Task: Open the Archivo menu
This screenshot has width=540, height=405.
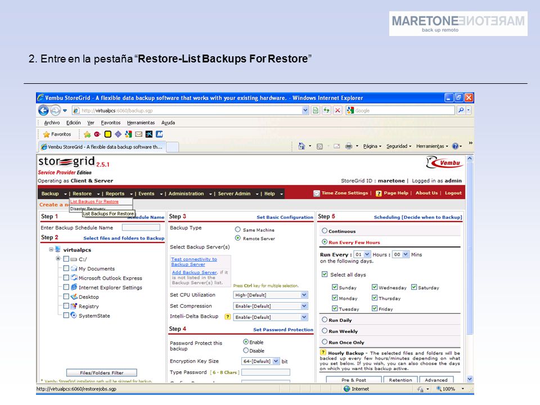Action: point(52,123)
